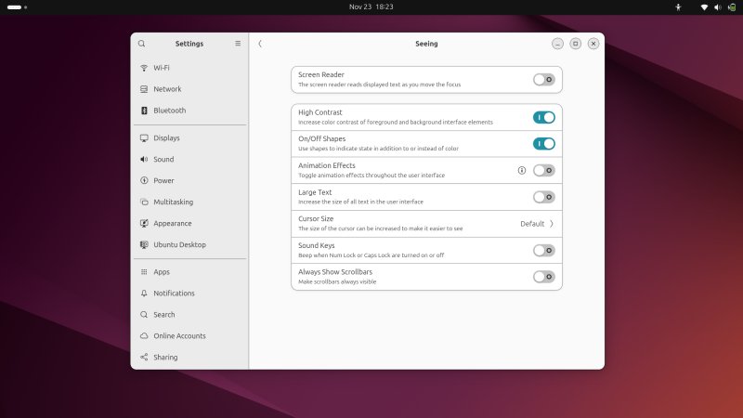Click the Notifications bell icon
This screenshot has width=743, height=418.
tap(144, 294)
